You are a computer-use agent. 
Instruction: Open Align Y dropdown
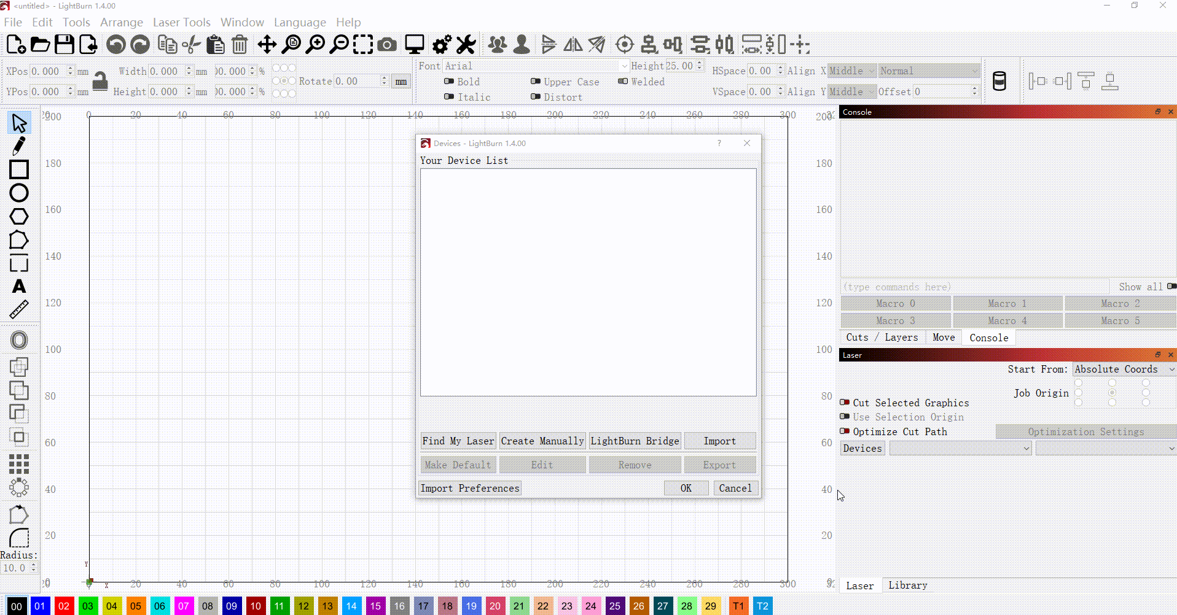point(851,91)
